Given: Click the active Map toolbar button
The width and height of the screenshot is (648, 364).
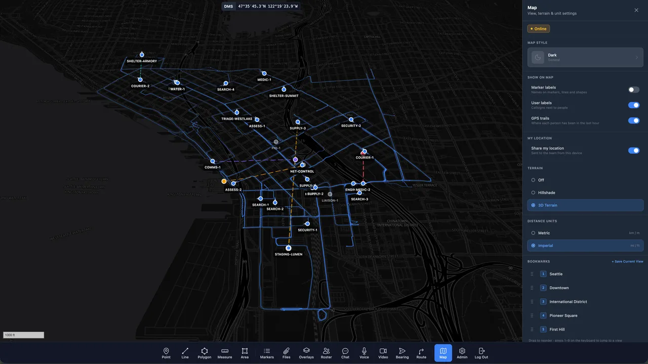Looking at the screenshot, I should pyautogui.click(x=443, y=353).
